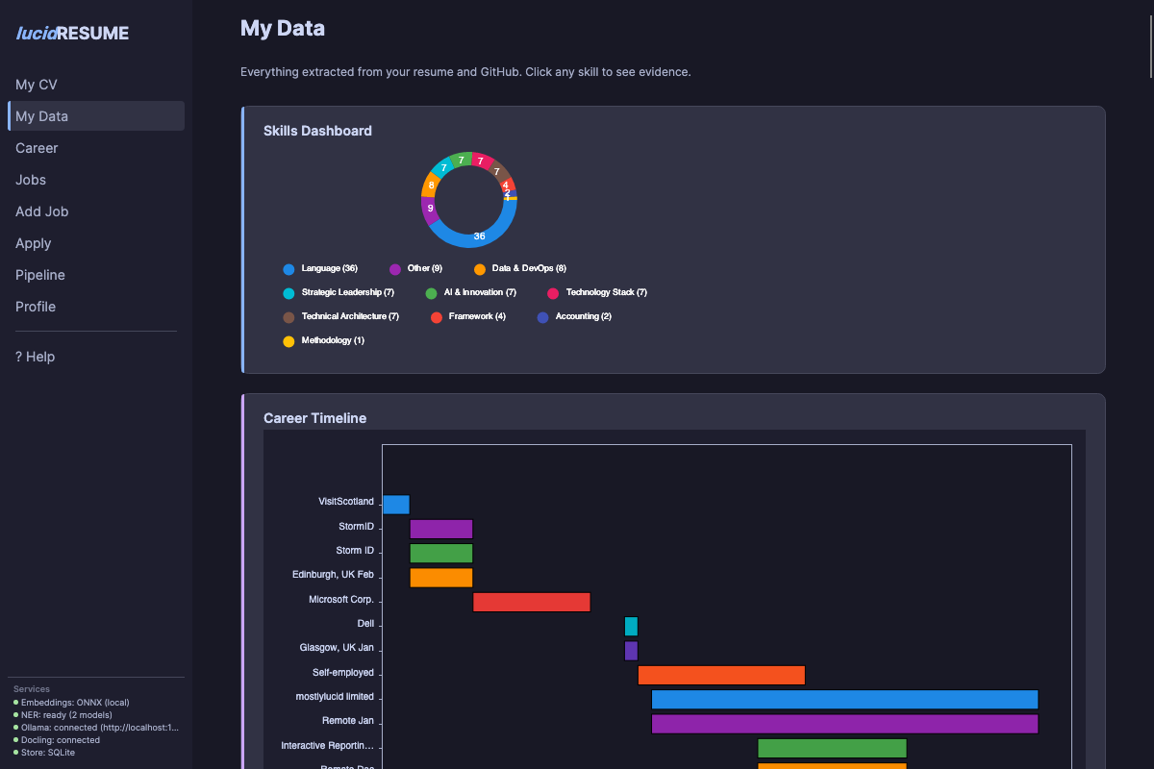The height and width of the screenshot is (769, 1154).
Task: Open the Jobs page
Action: (x=96, y=180)
